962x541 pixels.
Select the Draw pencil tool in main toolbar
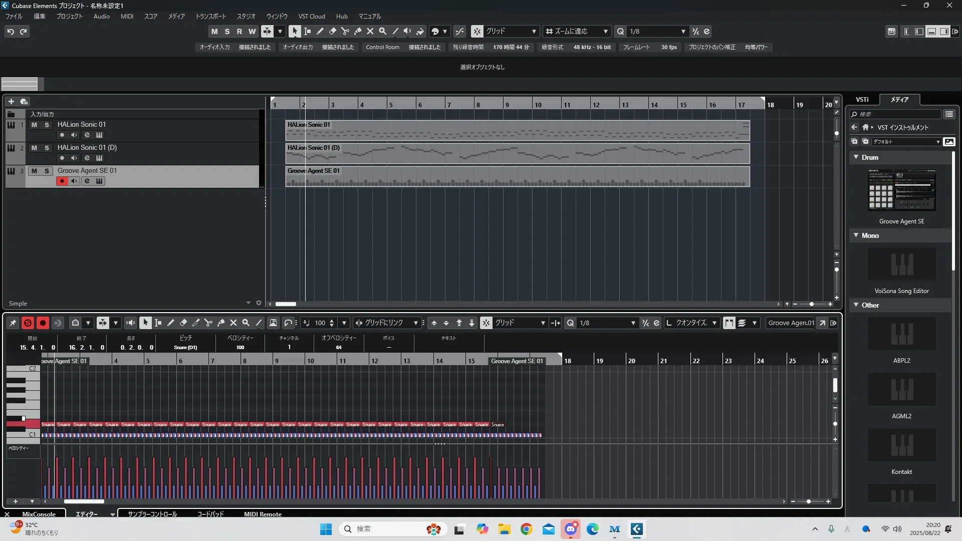(x=320, y=31)
